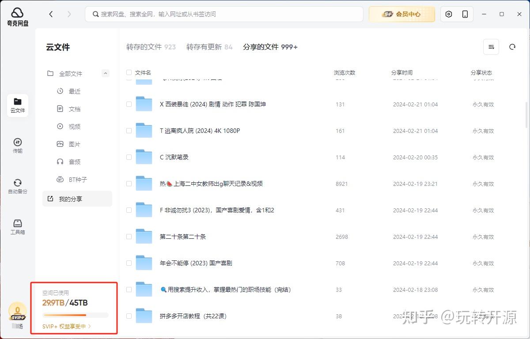
Task: Open 自动备份 auto backup
Action: coord(18,186)
